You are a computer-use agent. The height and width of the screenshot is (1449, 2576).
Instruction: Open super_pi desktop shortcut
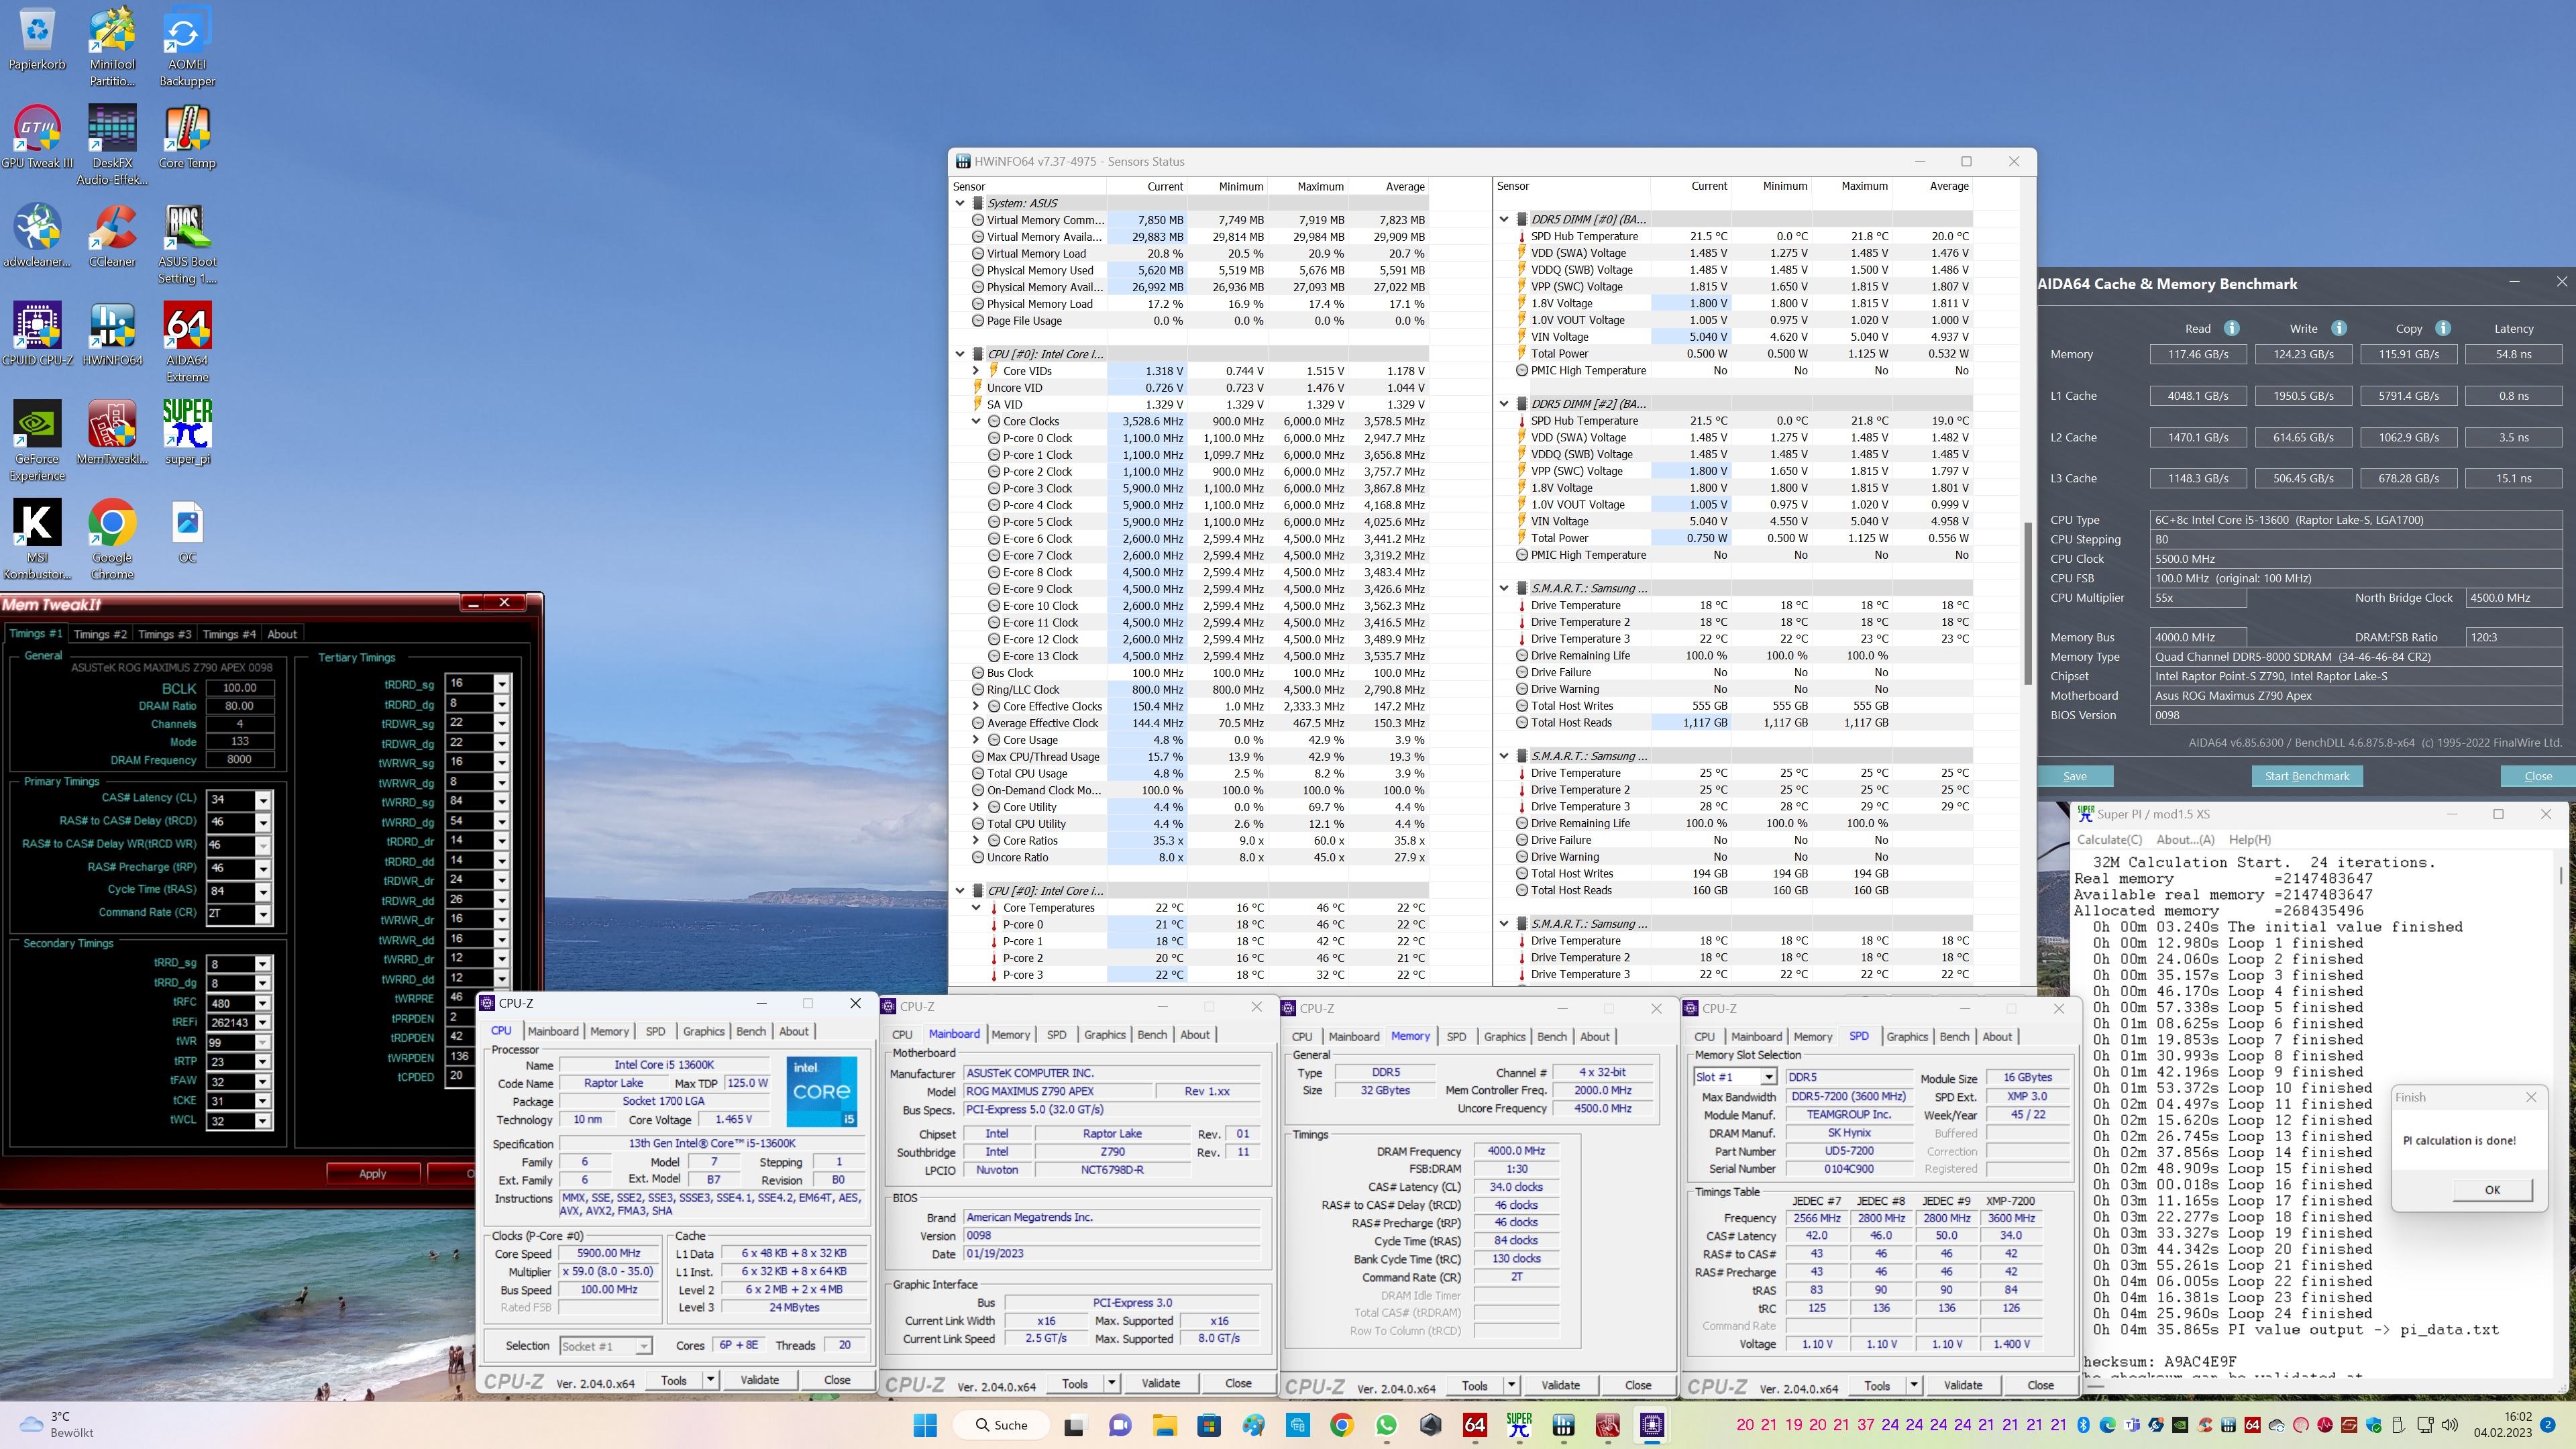coord(187,433)
